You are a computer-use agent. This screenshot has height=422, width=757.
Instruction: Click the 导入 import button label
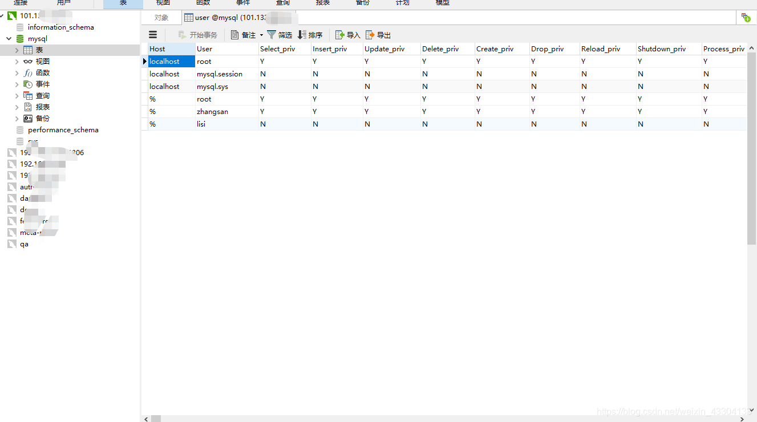pyautogui.click(x=354, y=35)
